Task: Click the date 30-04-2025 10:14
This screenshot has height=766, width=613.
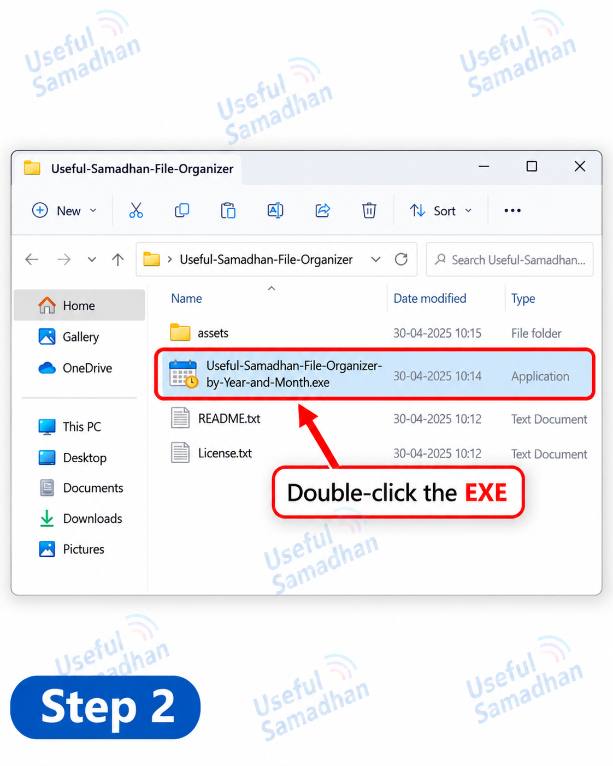Action: (437, 376)
